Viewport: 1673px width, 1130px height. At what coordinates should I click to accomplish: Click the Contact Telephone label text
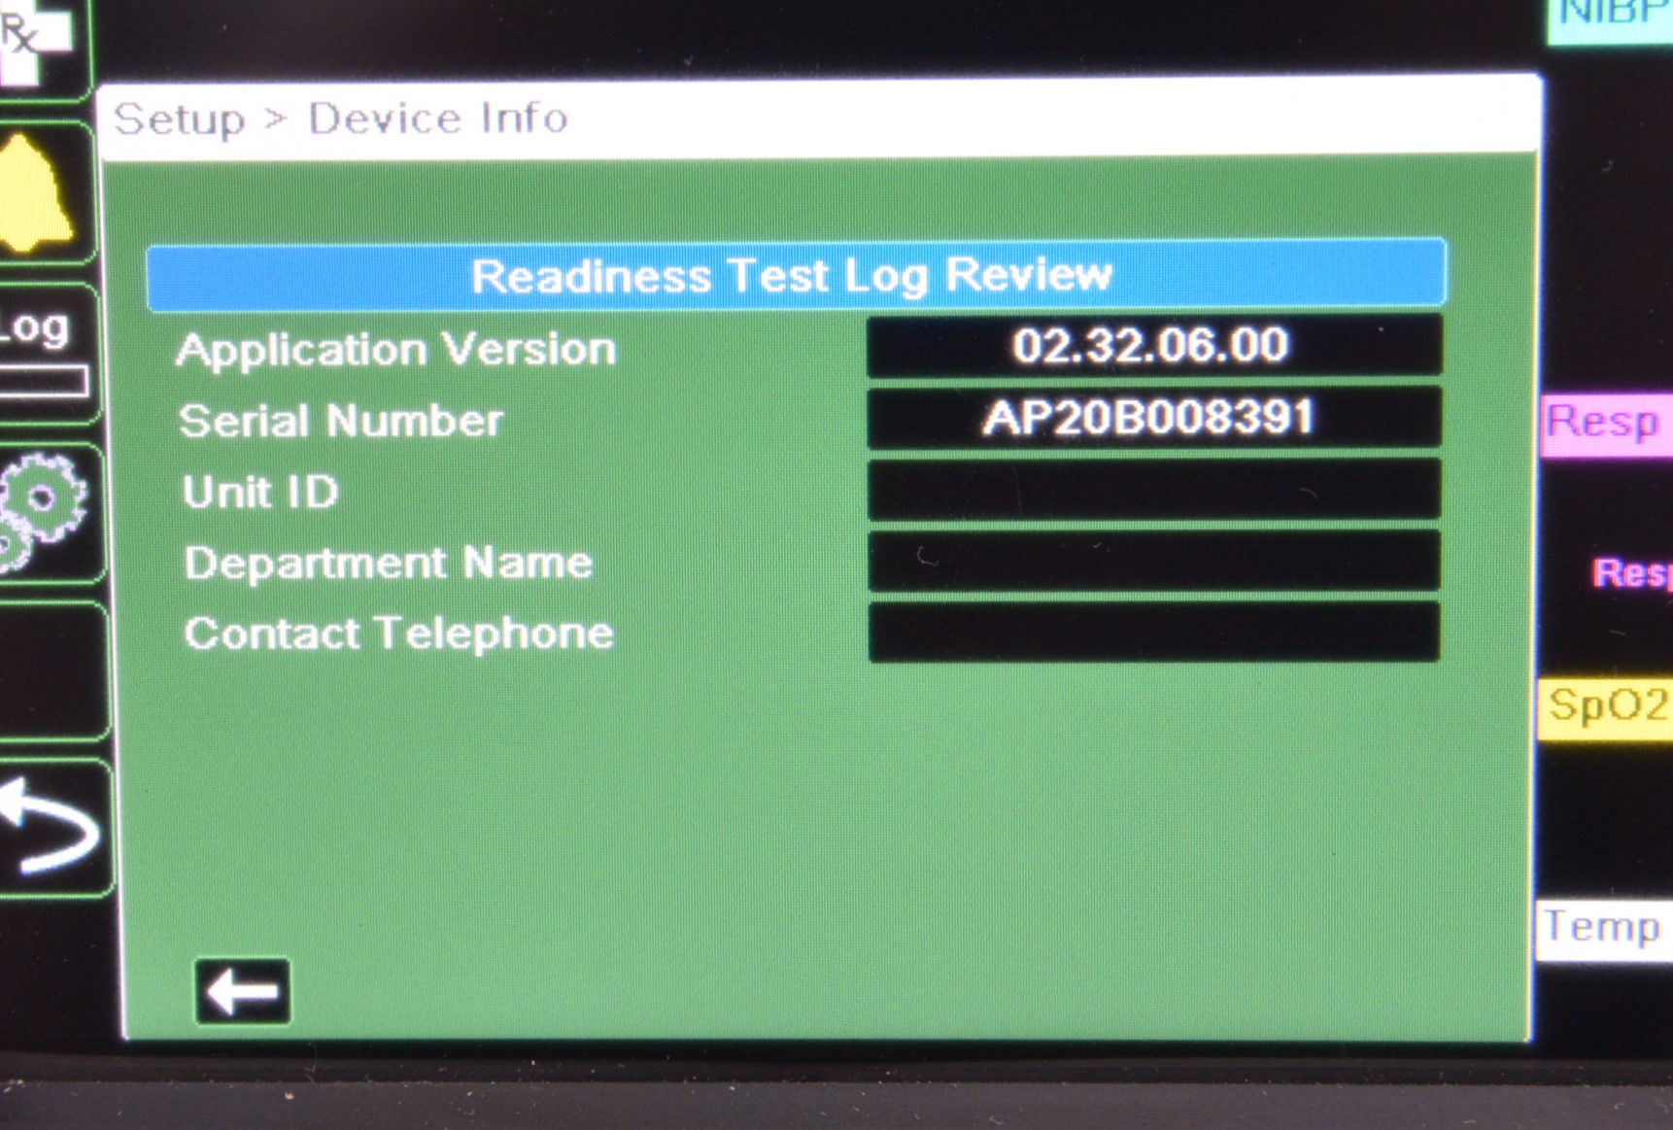point(398,633)
